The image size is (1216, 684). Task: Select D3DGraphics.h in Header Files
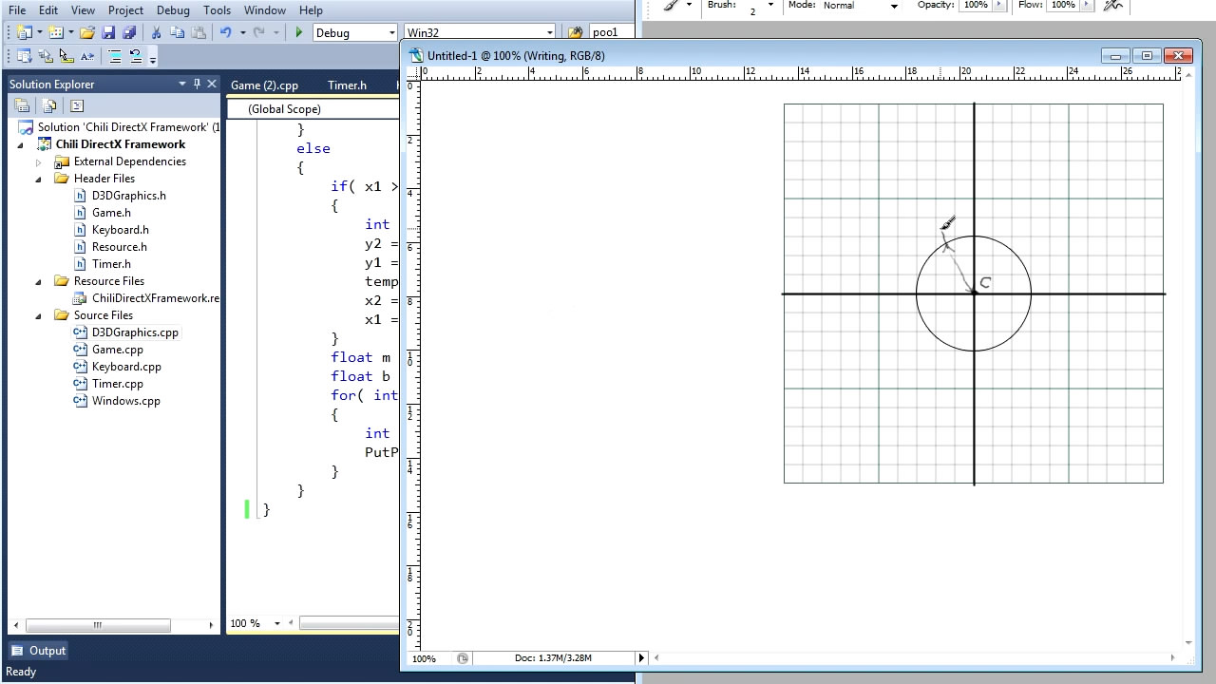tap(129, 196)
